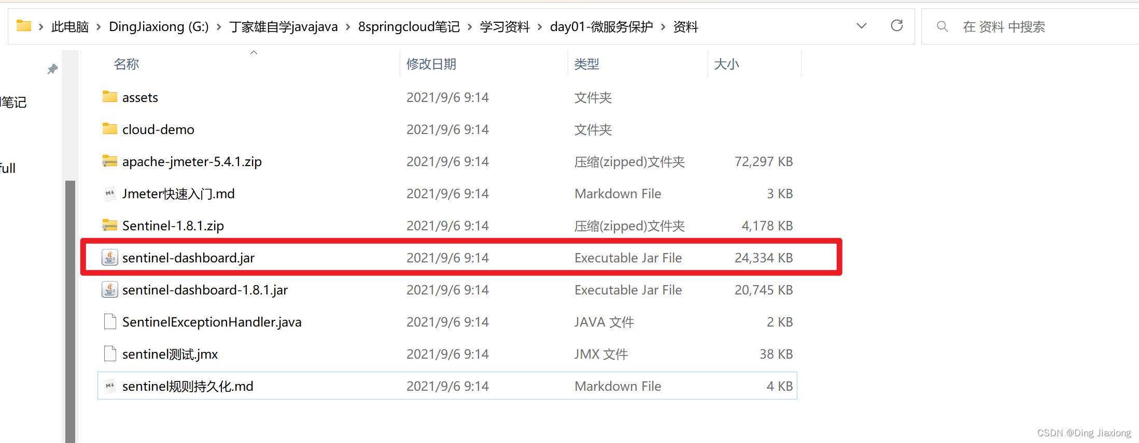Select the cloud-demo folder name
The width and height of the screenshot is (1139, 443).
coord(158,129)
